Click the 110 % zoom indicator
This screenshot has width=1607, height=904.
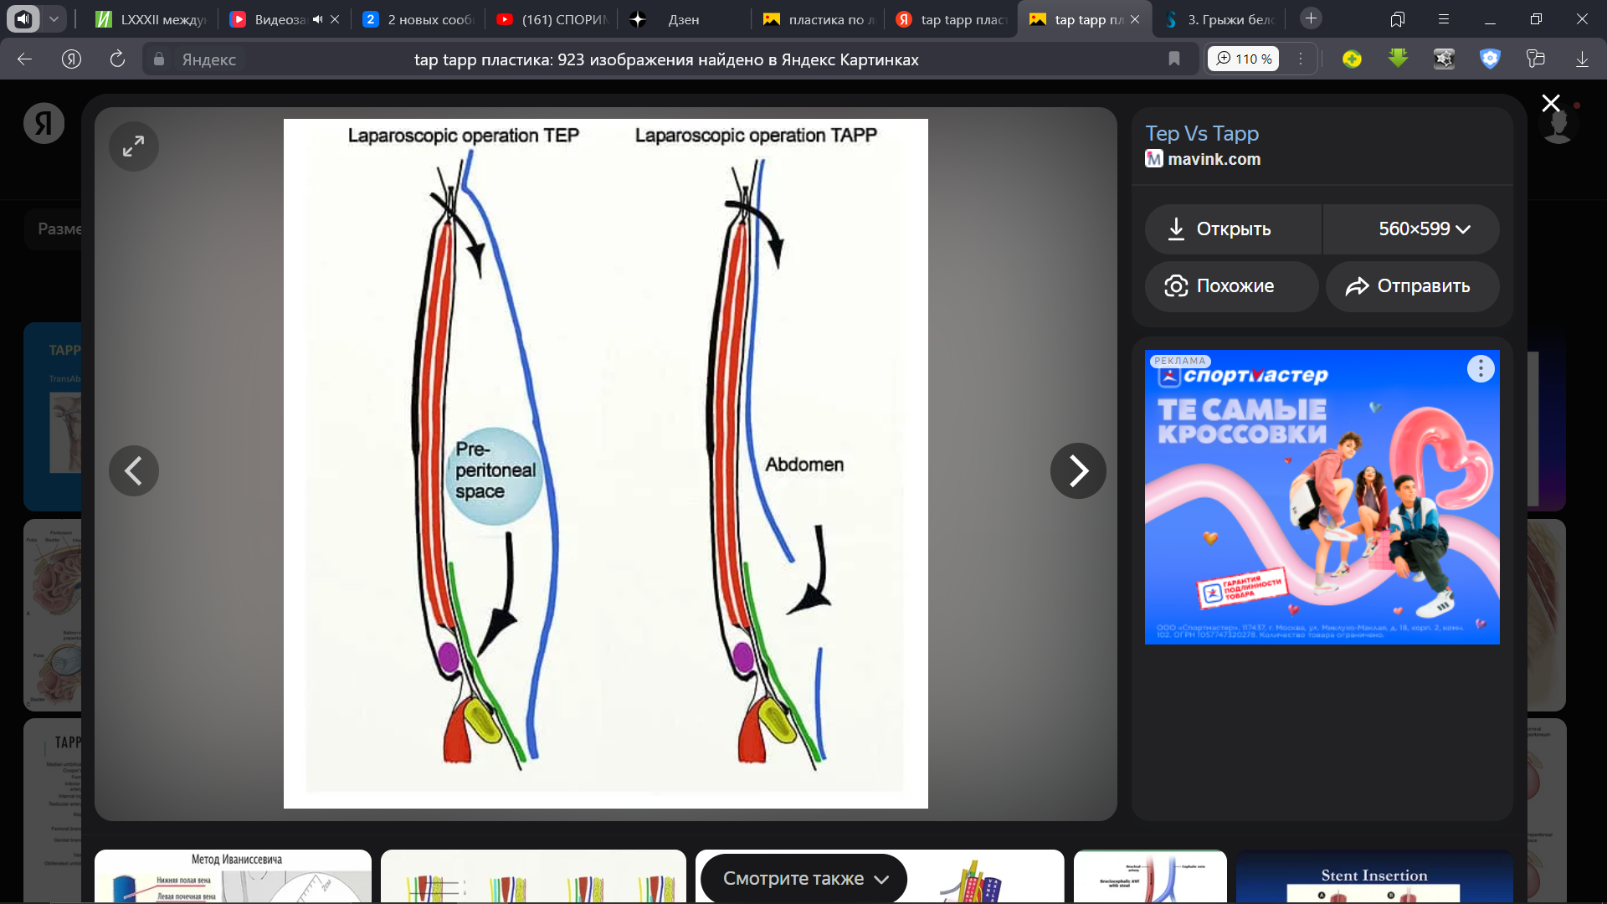click(x=1244, y=59)
